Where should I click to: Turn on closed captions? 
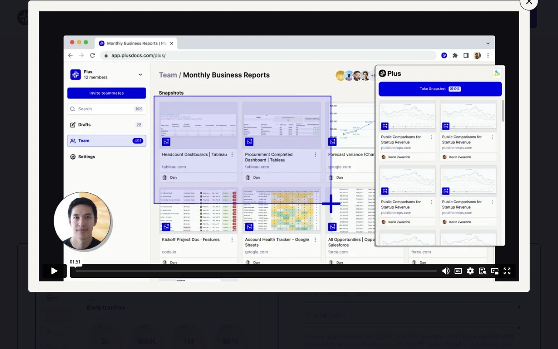(458, 271)
